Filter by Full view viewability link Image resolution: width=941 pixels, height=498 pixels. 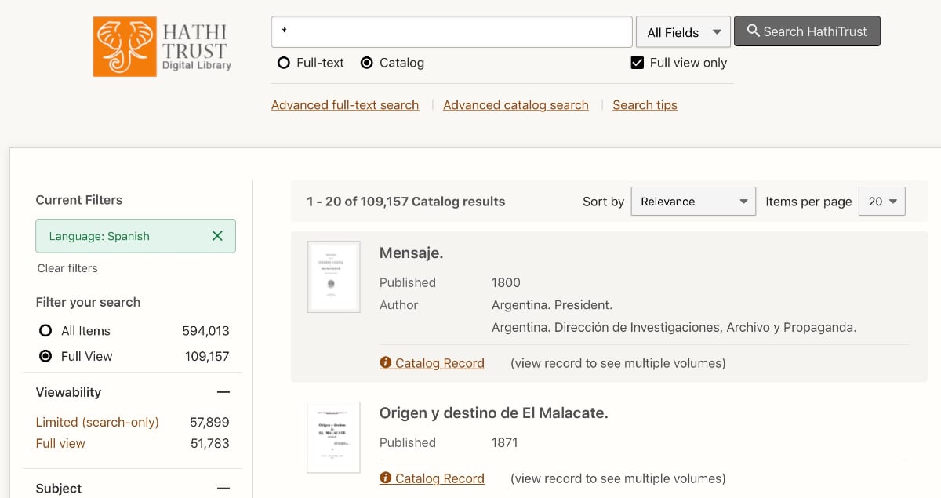pos(60,443)
